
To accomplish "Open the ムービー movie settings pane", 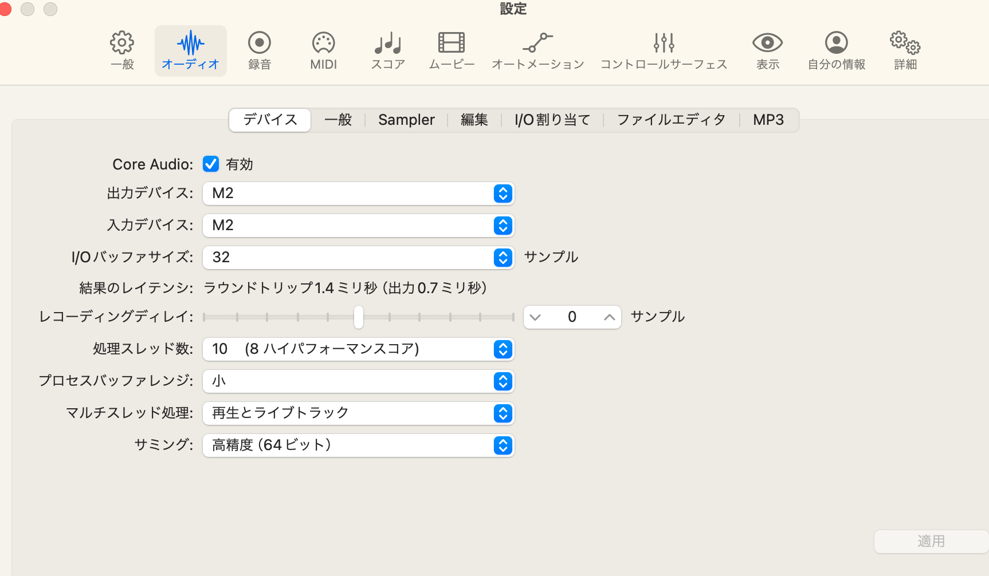I will tap(452, 50).
